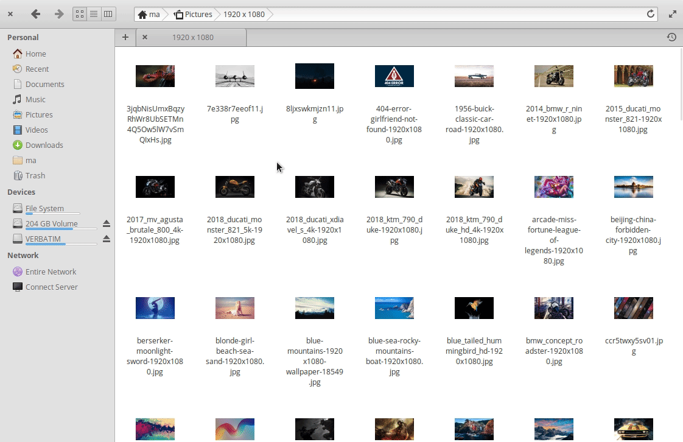
Task: Collapse the Network section header
Action: (x=23, y=255)
